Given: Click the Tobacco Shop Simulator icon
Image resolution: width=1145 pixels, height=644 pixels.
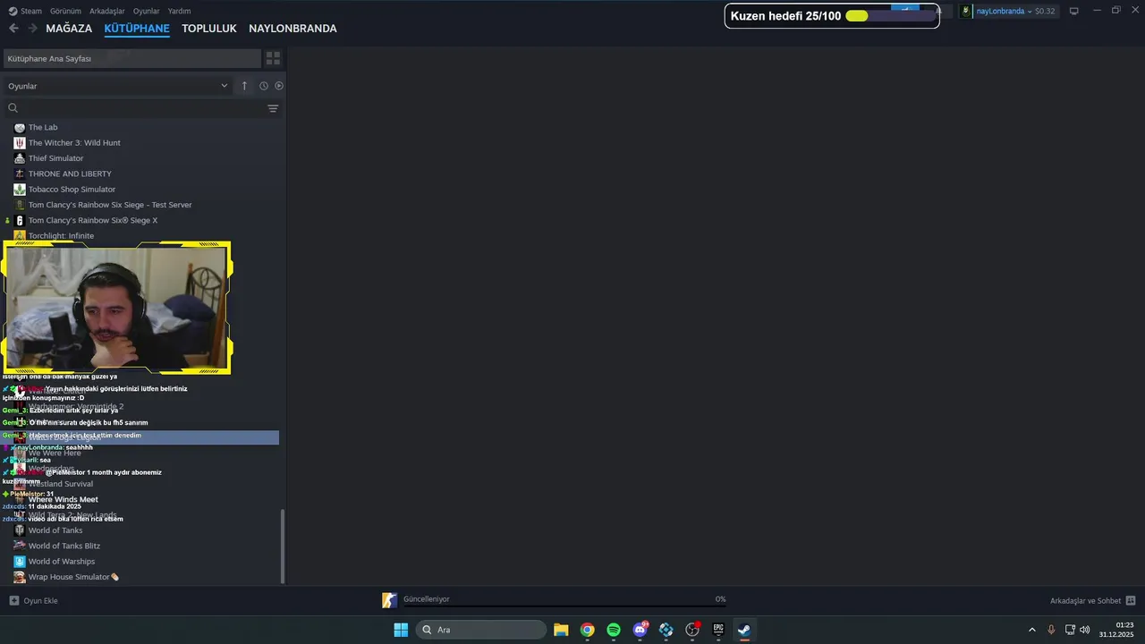Looking at the screenshot, I should (x=20, y=190).
